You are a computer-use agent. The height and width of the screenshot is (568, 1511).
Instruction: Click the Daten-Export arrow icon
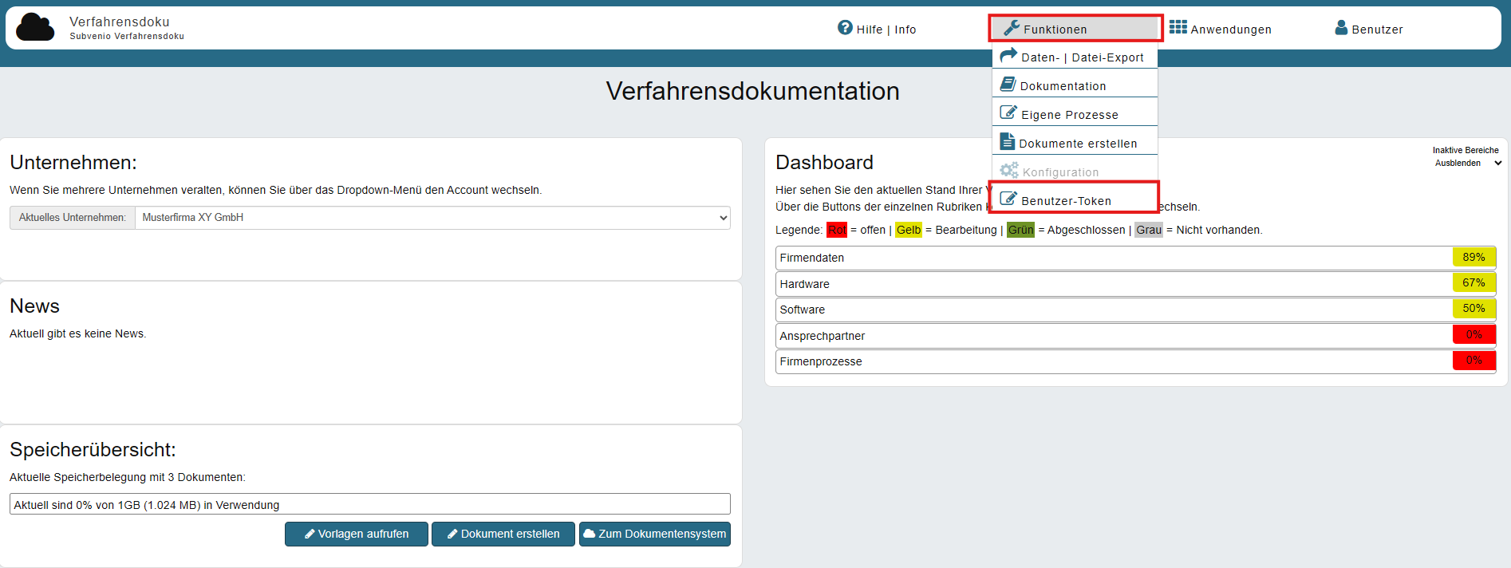click(1008, 56)
